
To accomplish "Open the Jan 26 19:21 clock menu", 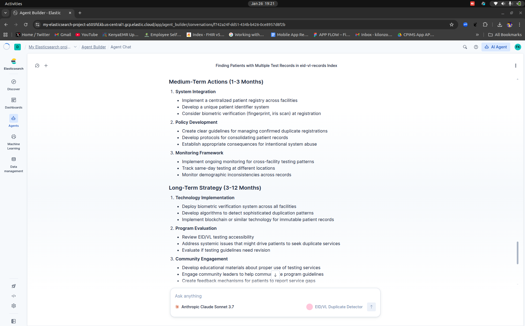I will click(x=263, y=4).
